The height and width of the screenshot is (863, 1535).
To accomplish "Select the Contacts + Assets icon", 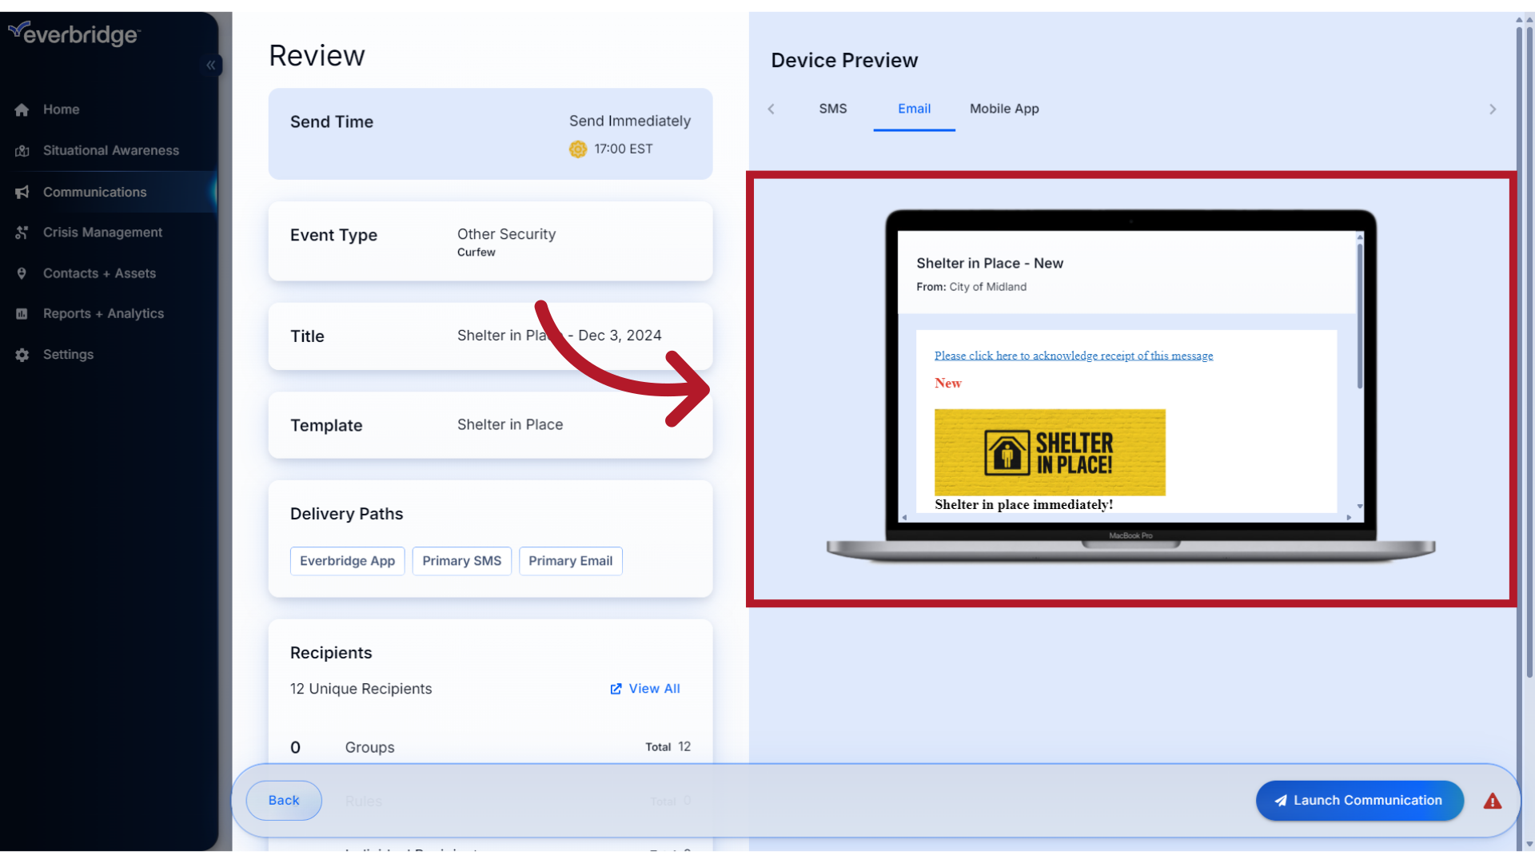I will click(x=22, y=273).
